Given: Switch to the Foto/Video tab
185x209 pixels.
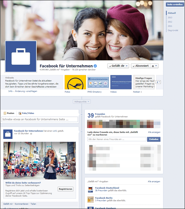Looking at the screenshot, I should [x=26, y=113].
